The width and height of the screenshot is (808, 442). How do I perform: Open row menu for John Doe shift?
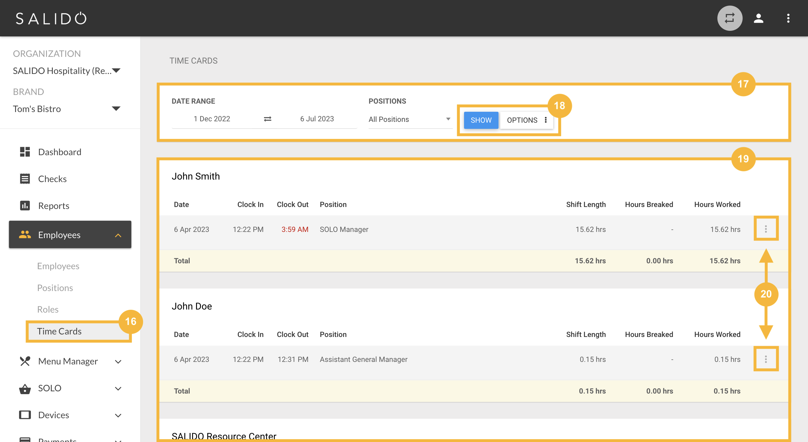(766, 359)
